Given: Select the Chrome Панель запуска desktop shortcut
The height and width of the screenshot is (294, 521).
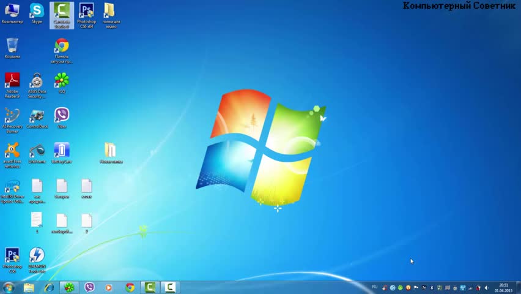Looking at the screenshot, I should [x=62, y=51].
